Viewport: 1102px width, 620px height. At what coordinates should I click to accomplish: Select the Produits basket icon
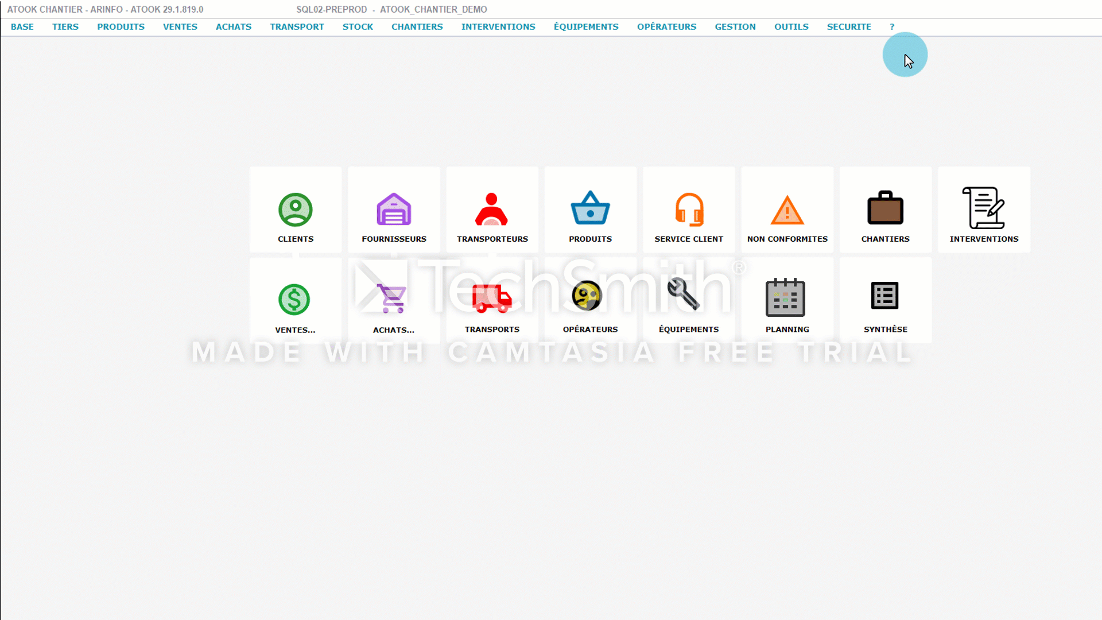click(590, 208)
